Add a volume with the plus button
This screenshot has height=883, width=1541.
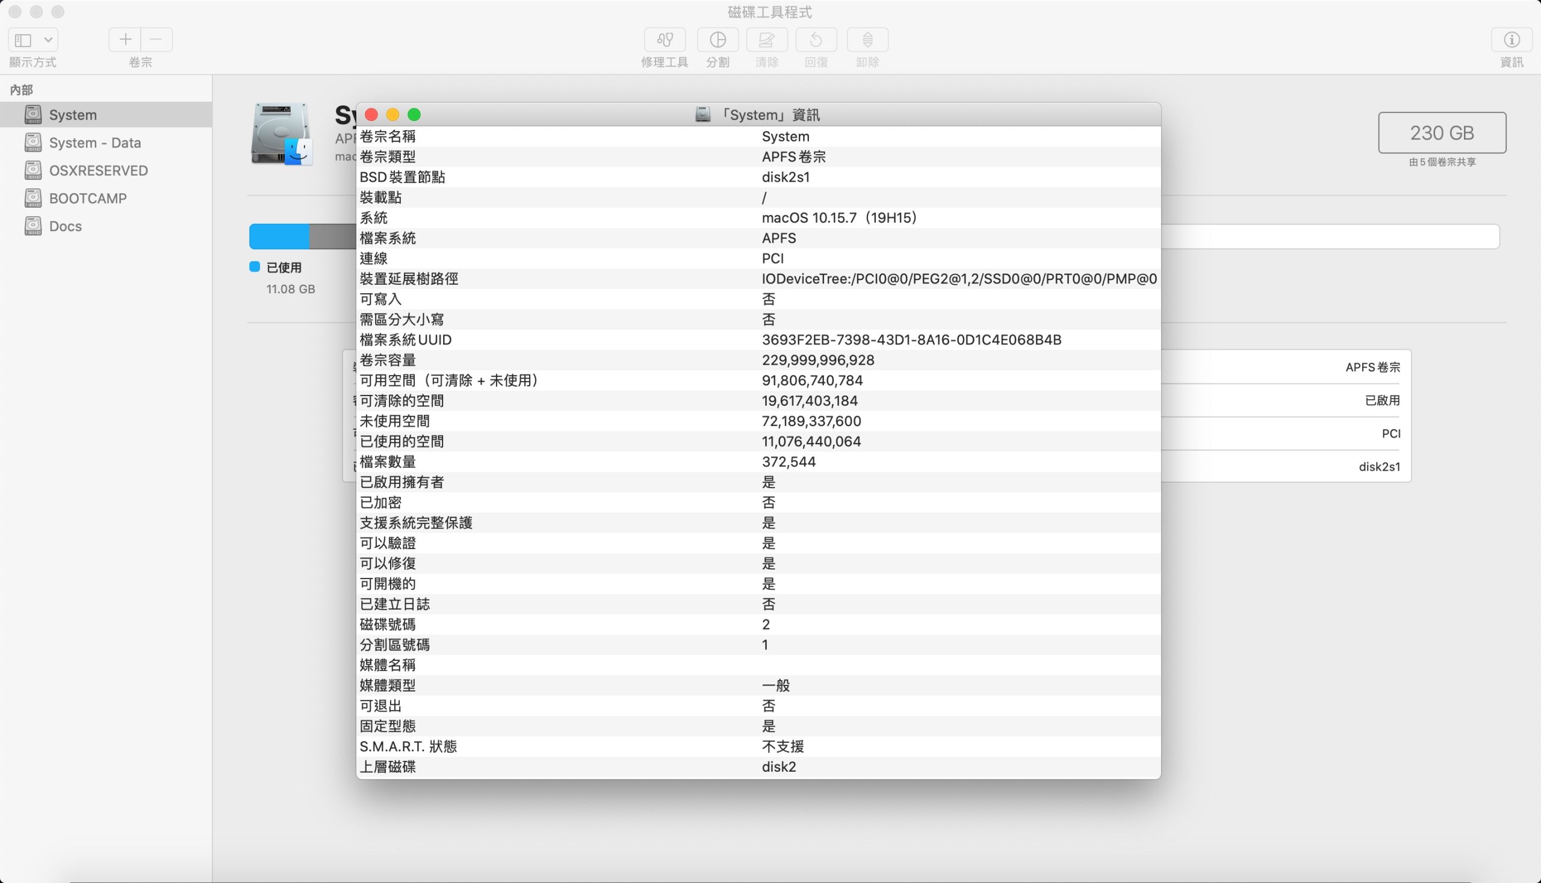point(125,39)
